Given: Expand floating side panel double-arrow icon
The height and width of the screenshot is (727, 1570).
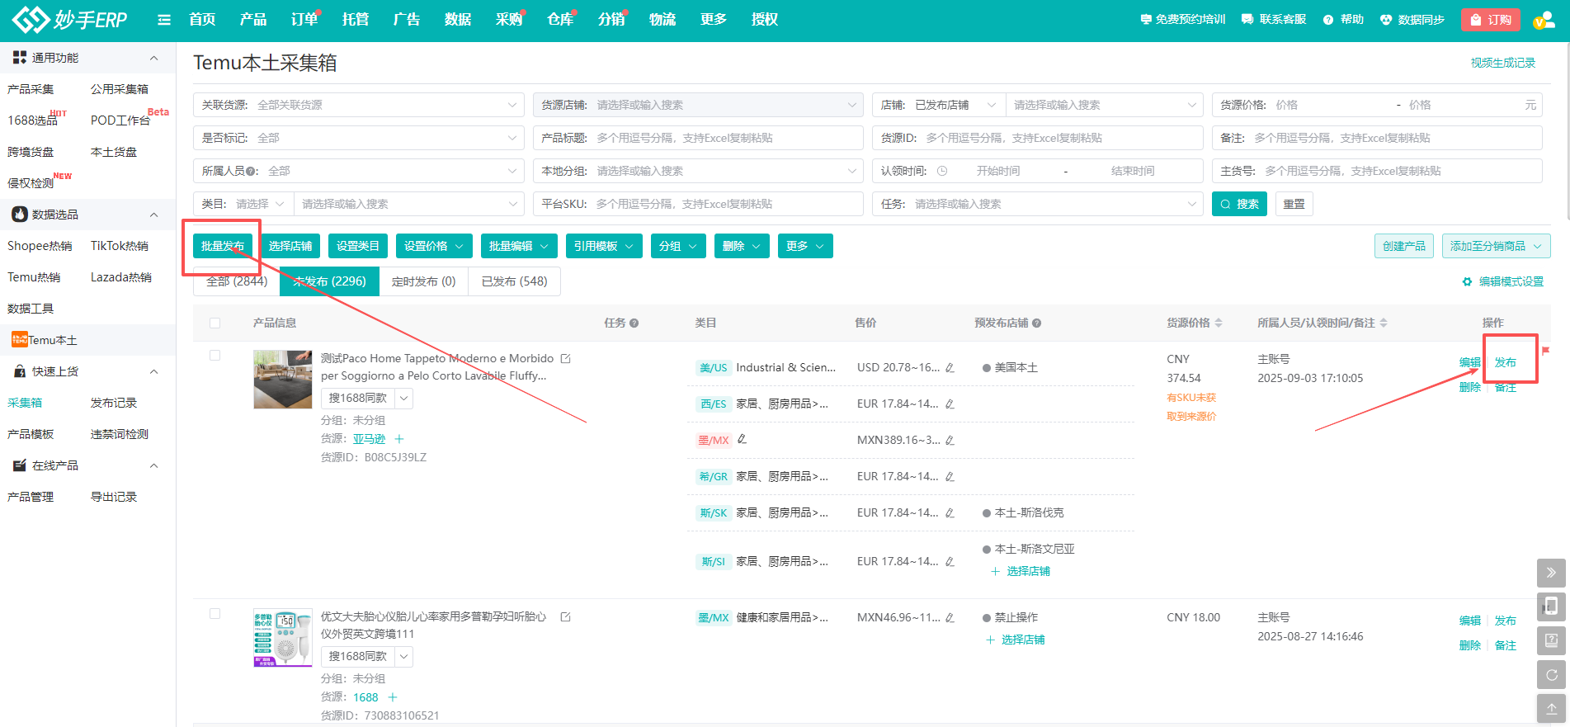Looking at the screenshot, I should pyautogui.click(x=1551, y=573).
